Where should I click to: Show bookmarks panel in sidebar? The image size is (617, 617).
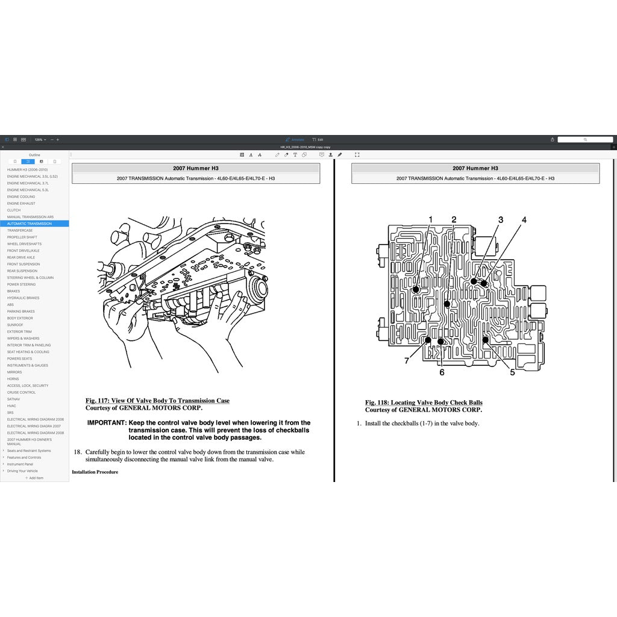tap(15, 161)
